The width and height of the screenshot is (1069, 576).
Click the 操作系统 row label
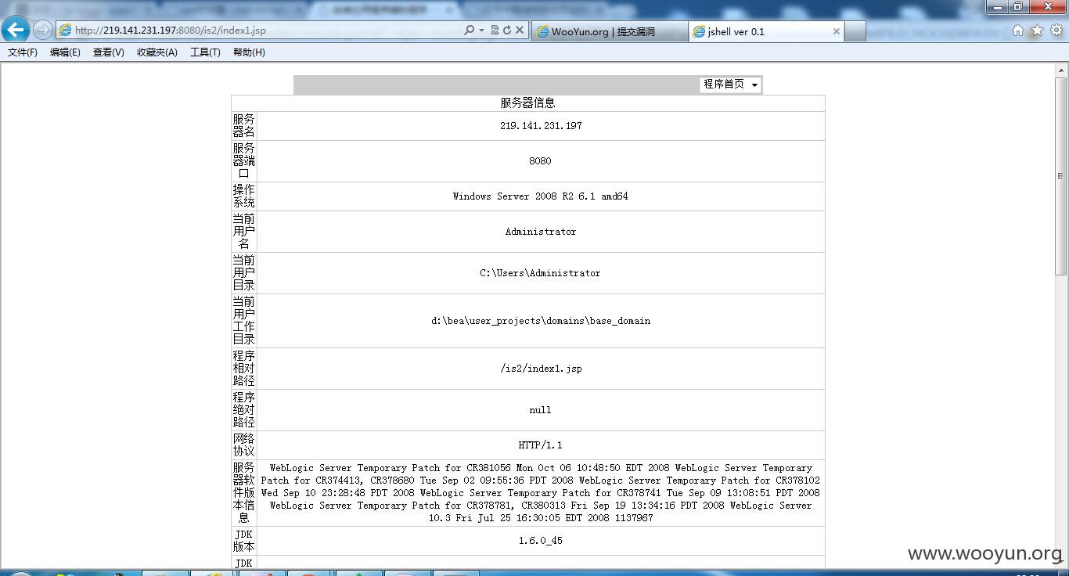pos(244,196)
